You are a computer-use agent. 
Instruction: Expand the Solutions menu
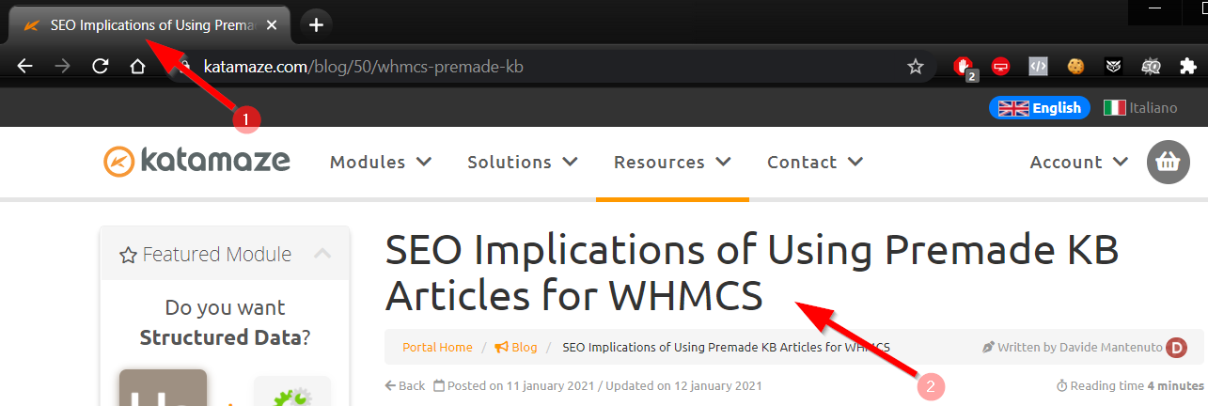point(523,162)
